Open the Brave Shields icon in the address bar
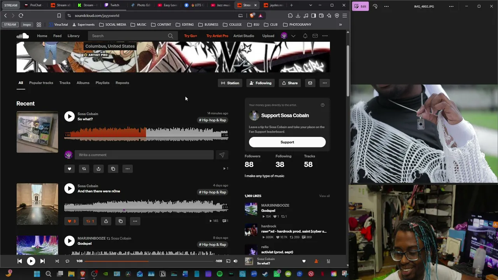Screen dimensions: 498x280 point(253,16)
